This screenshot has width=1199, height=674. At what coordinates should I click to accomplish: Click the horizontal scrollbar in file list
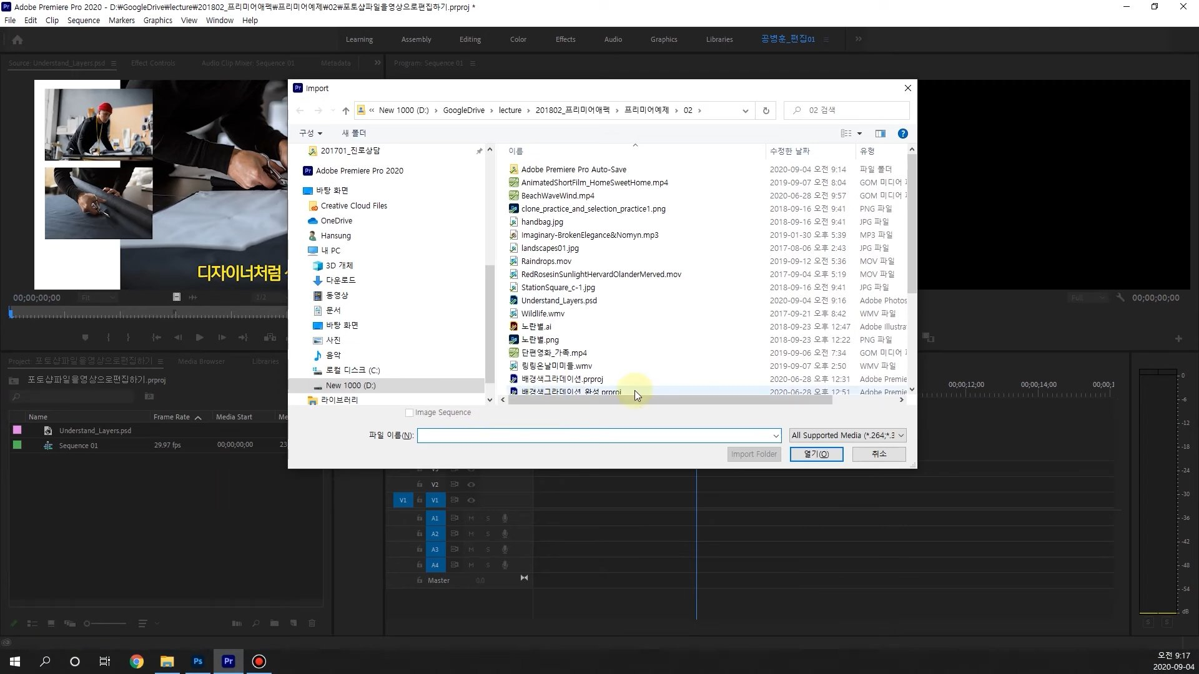coord(670,401)
